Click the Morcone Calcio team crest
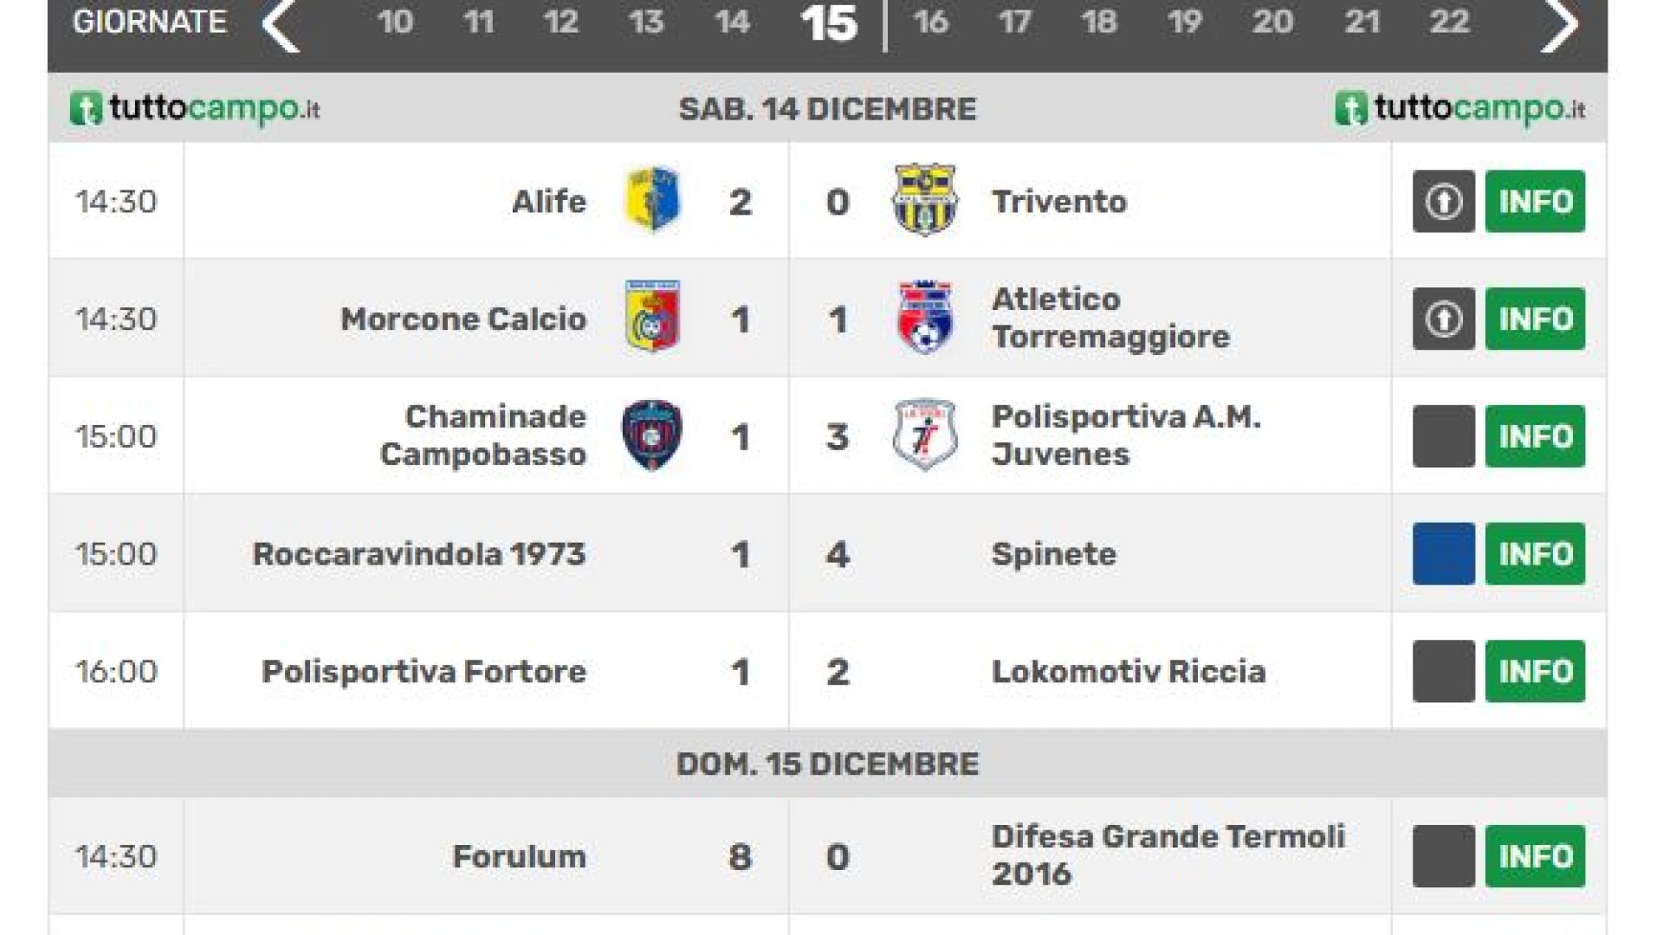The height and width of the screenshot is (935, 1663). [652, 317]
